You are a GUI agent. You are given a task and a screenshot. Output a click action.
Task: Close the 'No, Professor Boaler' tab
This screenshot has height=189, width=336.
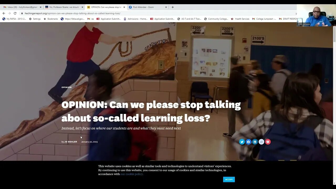coord(82,7)
